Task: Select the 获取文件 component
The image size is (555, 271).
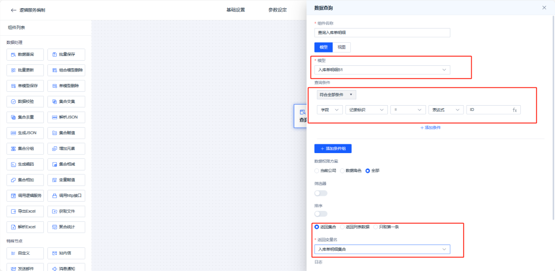Action: pos(66,211)
